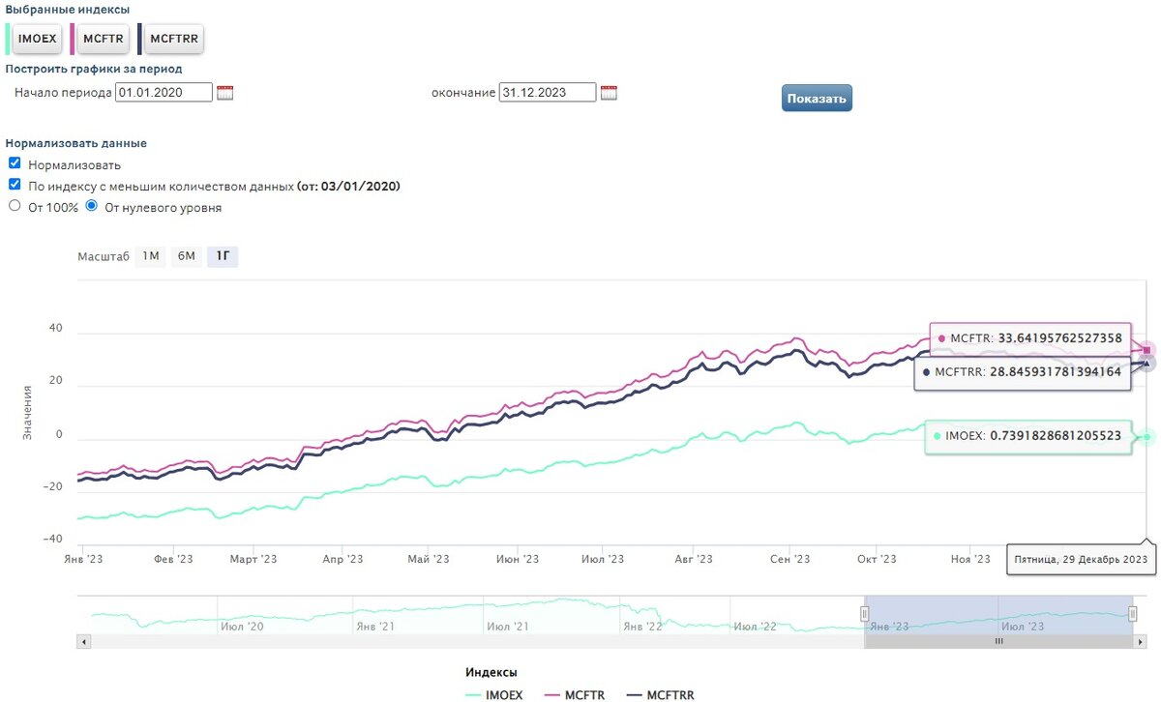Click the Июл '20 navigator label
This screenshot has height=702, width=1161.
click(x=242, y=627)
